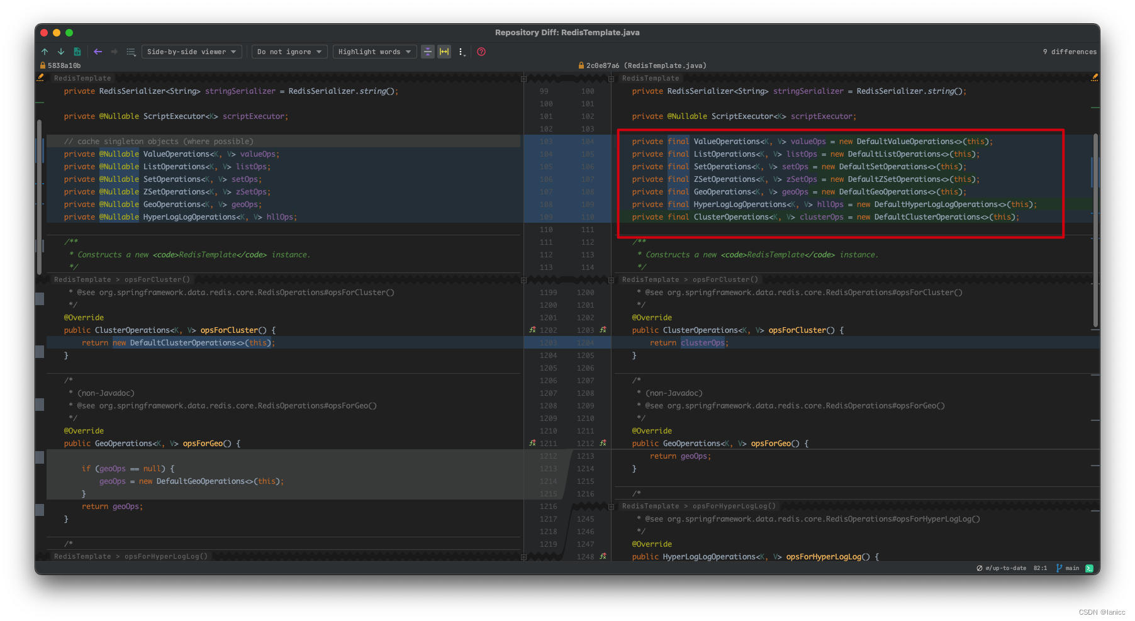Image resolution: width=1135 pixels, height=621 pixels.
Task: Open the red help question icon
Action: click(x=481, y=52)
